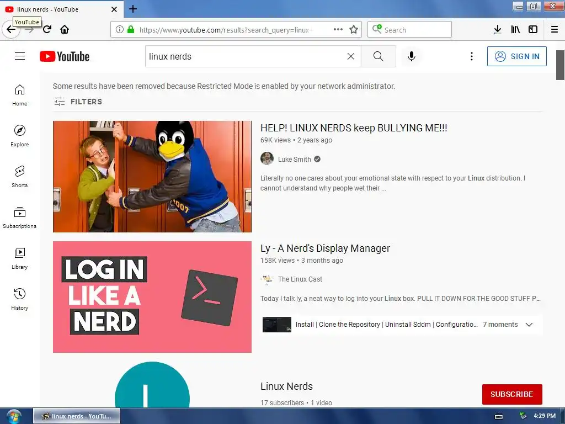This screenshot has width=565, height=424.
Task: Click the magnifier search button
Action: point(379,56)
